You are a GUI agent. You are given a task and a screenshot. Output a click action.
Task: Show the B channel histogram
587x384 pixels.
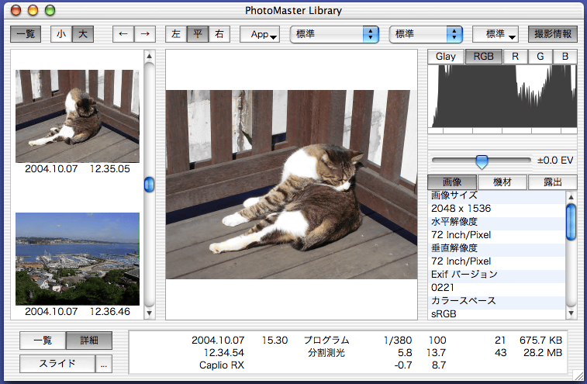click(565, 57)
